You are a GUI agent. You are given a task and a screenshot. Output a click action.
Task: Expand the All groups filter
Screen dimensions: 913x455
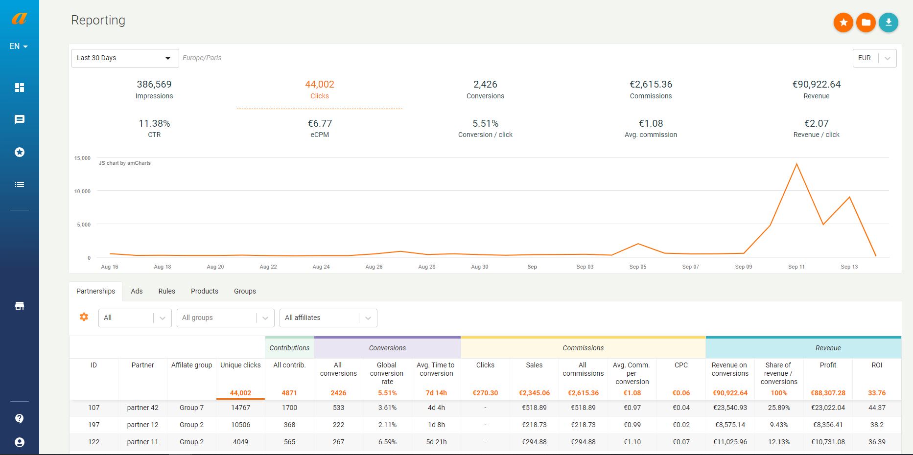[x=225, y=318]
